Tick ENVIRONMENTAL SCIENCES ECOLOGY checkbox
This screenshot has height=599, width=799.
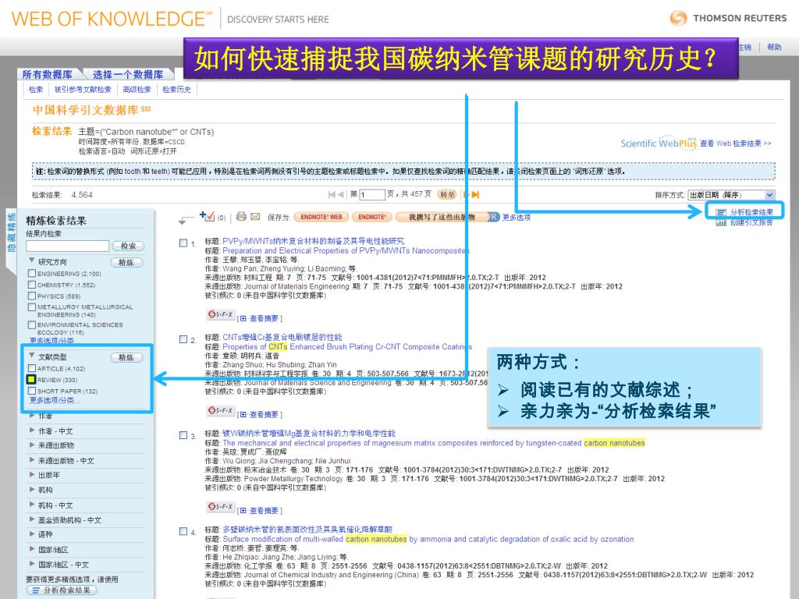tap(31, 325)
